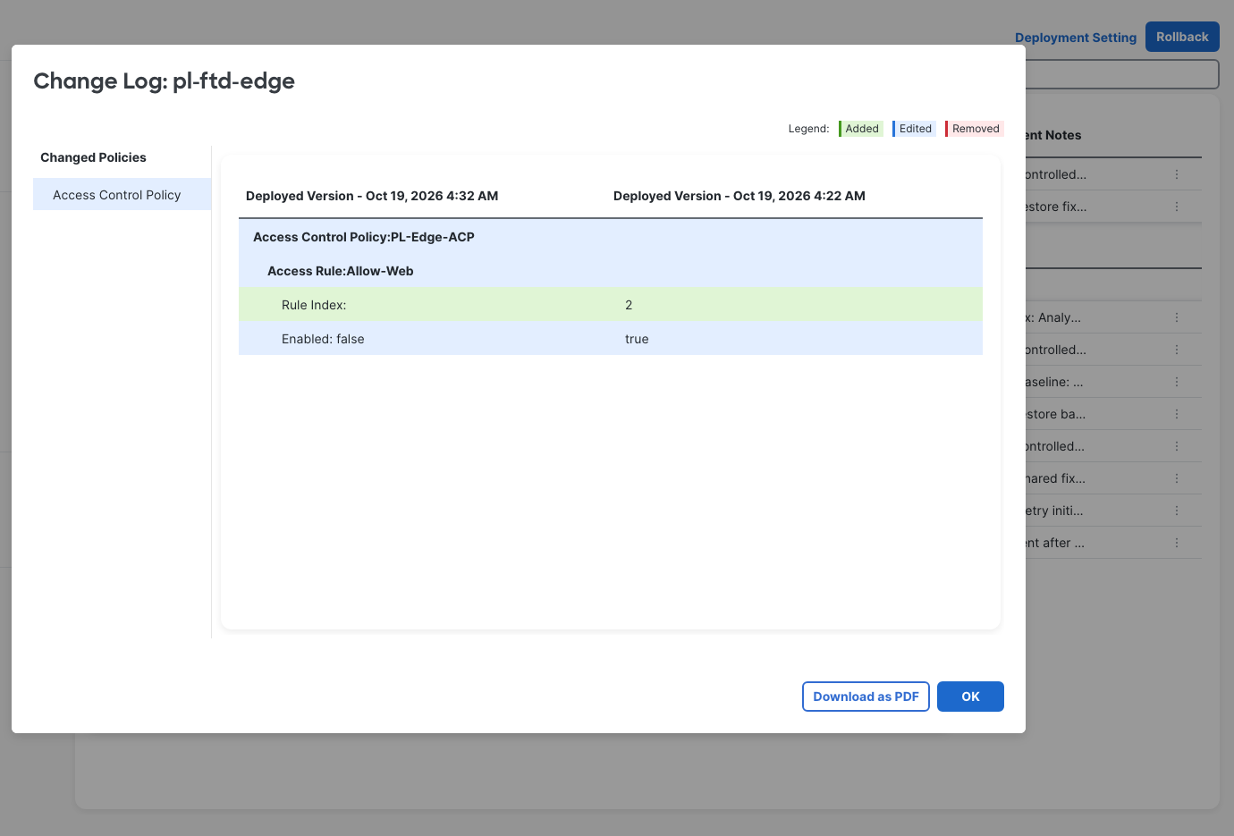Click the 'Enabled: false' entry
This screenshot has width=1234, height=836.
point(323,339)
